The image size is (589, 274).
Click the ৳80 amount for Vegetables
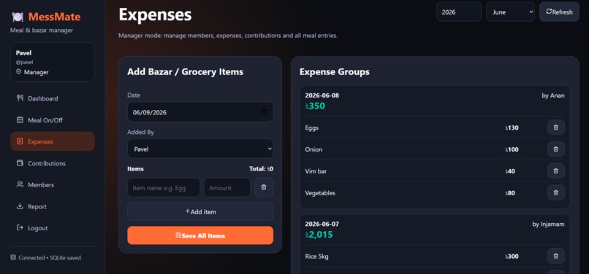tap(510, 193)
